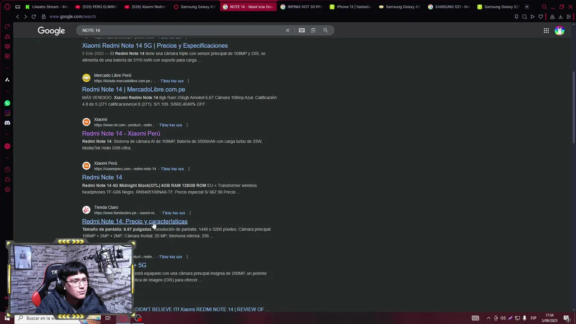Click the page vertical scrollbar
Screen dimensions: 576x324
click(x=573, y=107)
